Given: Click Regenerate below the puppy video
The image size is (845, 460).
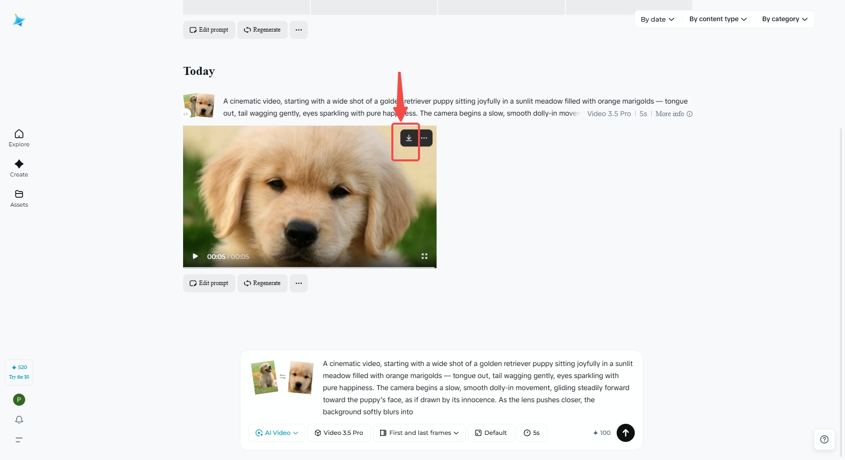Looking at the screenshot, I should coord(263,283).
